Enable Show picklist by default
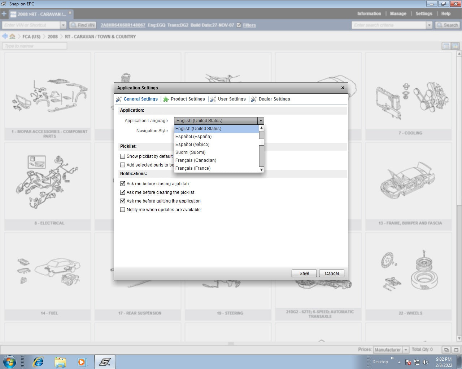Screen dimensions: 462x369 point(123,156)
